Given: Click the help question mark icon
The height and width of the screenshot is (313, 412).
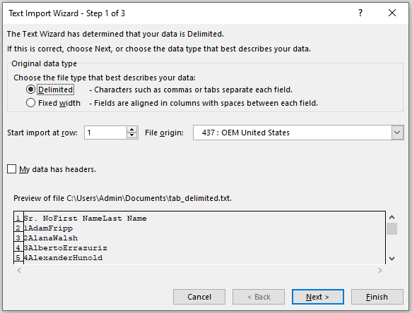Looking at the screenshot, I should pyautogui.click(x=360, y=13).
